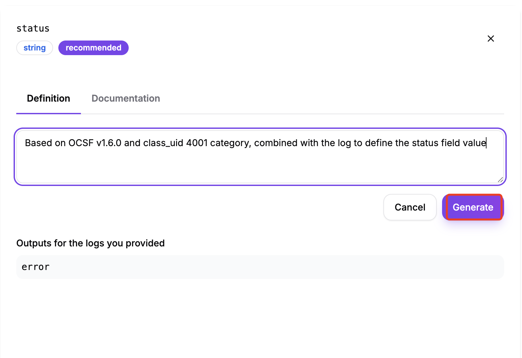Click the 'Outputs for the logs you provided' label

[x=91, y=243]
